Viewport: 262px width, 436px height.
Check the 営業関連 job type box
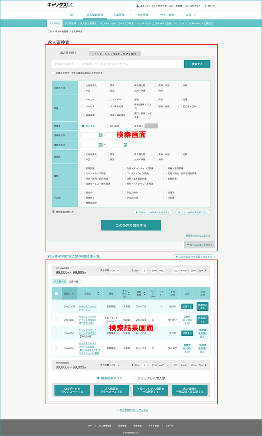[x=83, y=168]
